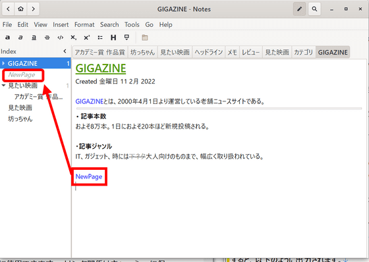Select 見たい映画 in the index tree
369x262 pixels.
click(x=23, y=86)
